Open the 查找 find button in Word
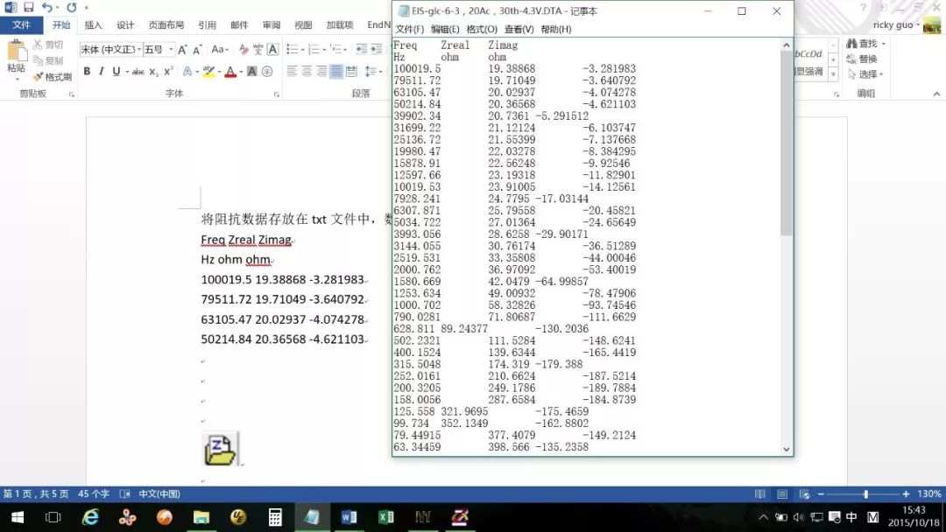Screen dimensions: 946x532 865,44
